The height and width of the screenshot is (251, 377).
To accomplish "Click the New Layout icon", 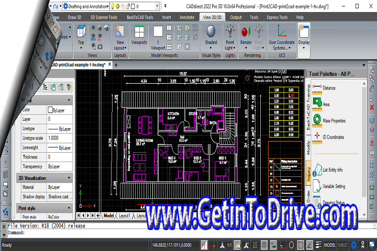I will (x=120, y=31).
